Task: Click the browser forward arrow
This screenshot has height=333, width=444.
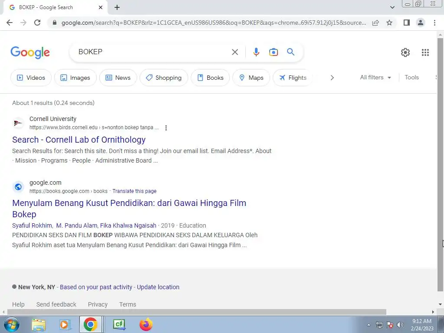Action: [x=23, y=23]
